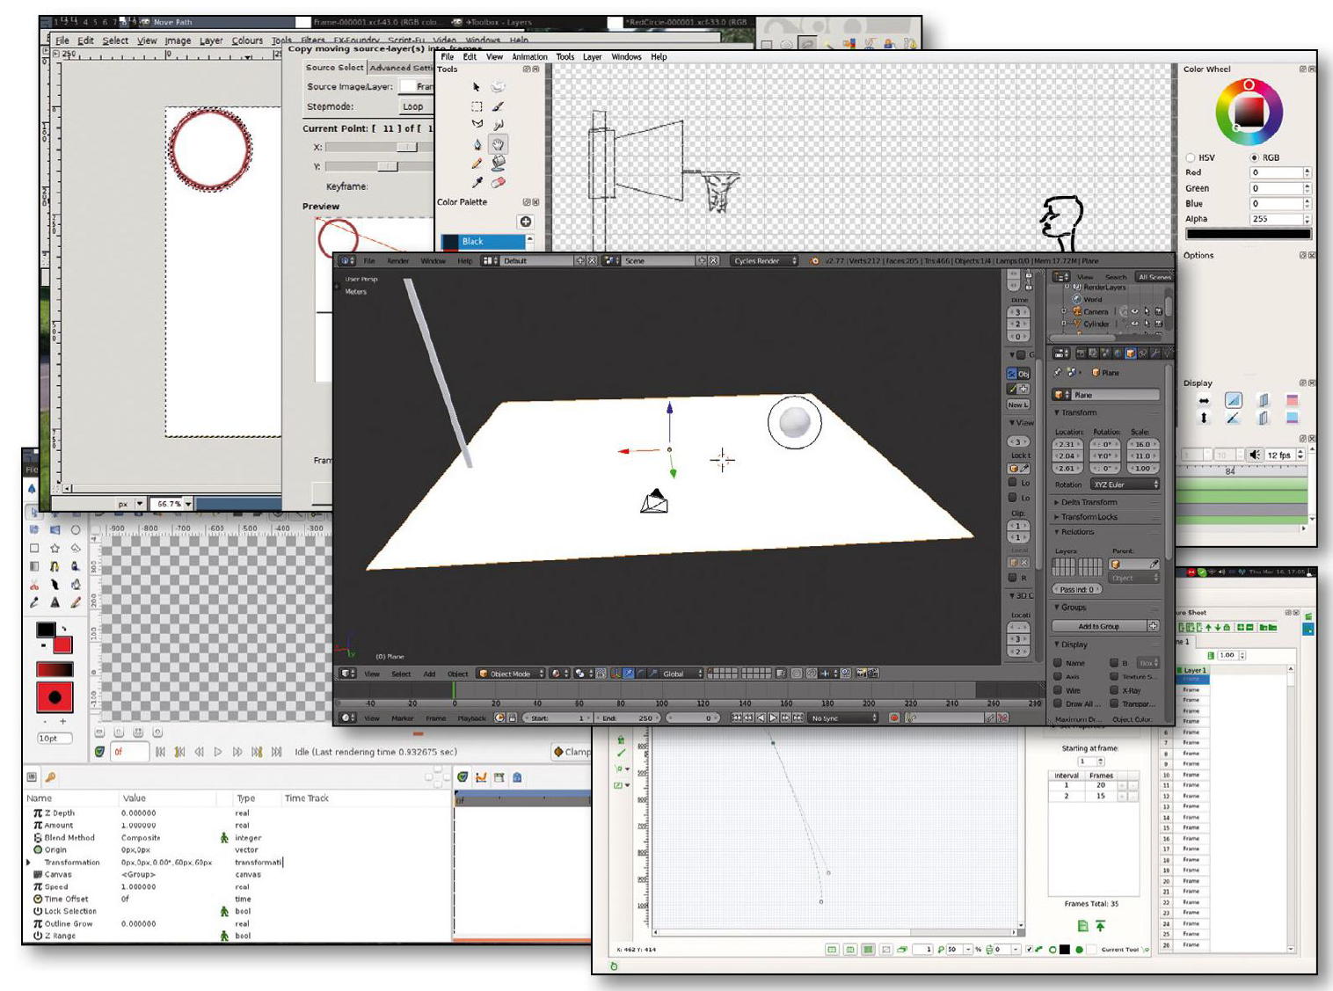Select the RGB radio button
This screenshot has width=1333, height=991.
[x=1255, y=157]
